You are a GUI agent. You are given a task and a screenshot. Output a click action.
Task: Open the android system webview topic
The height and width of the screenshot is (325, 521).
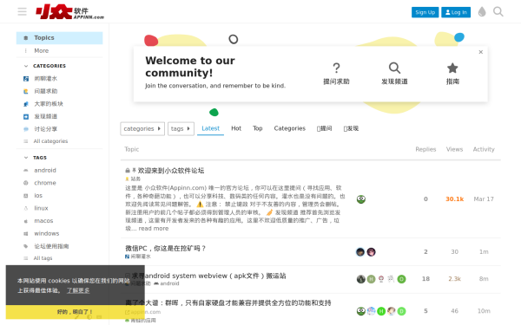pyautogui.click(x=208, y=276)
